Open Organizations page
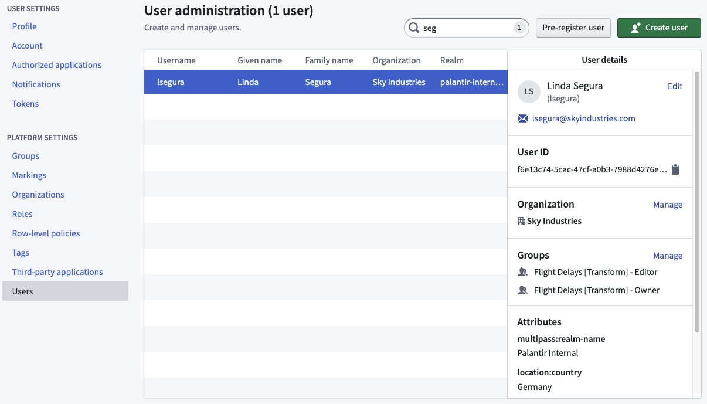The height and width of the screenshot is (404, 707). pyautogui.click(x=38, y=195)
